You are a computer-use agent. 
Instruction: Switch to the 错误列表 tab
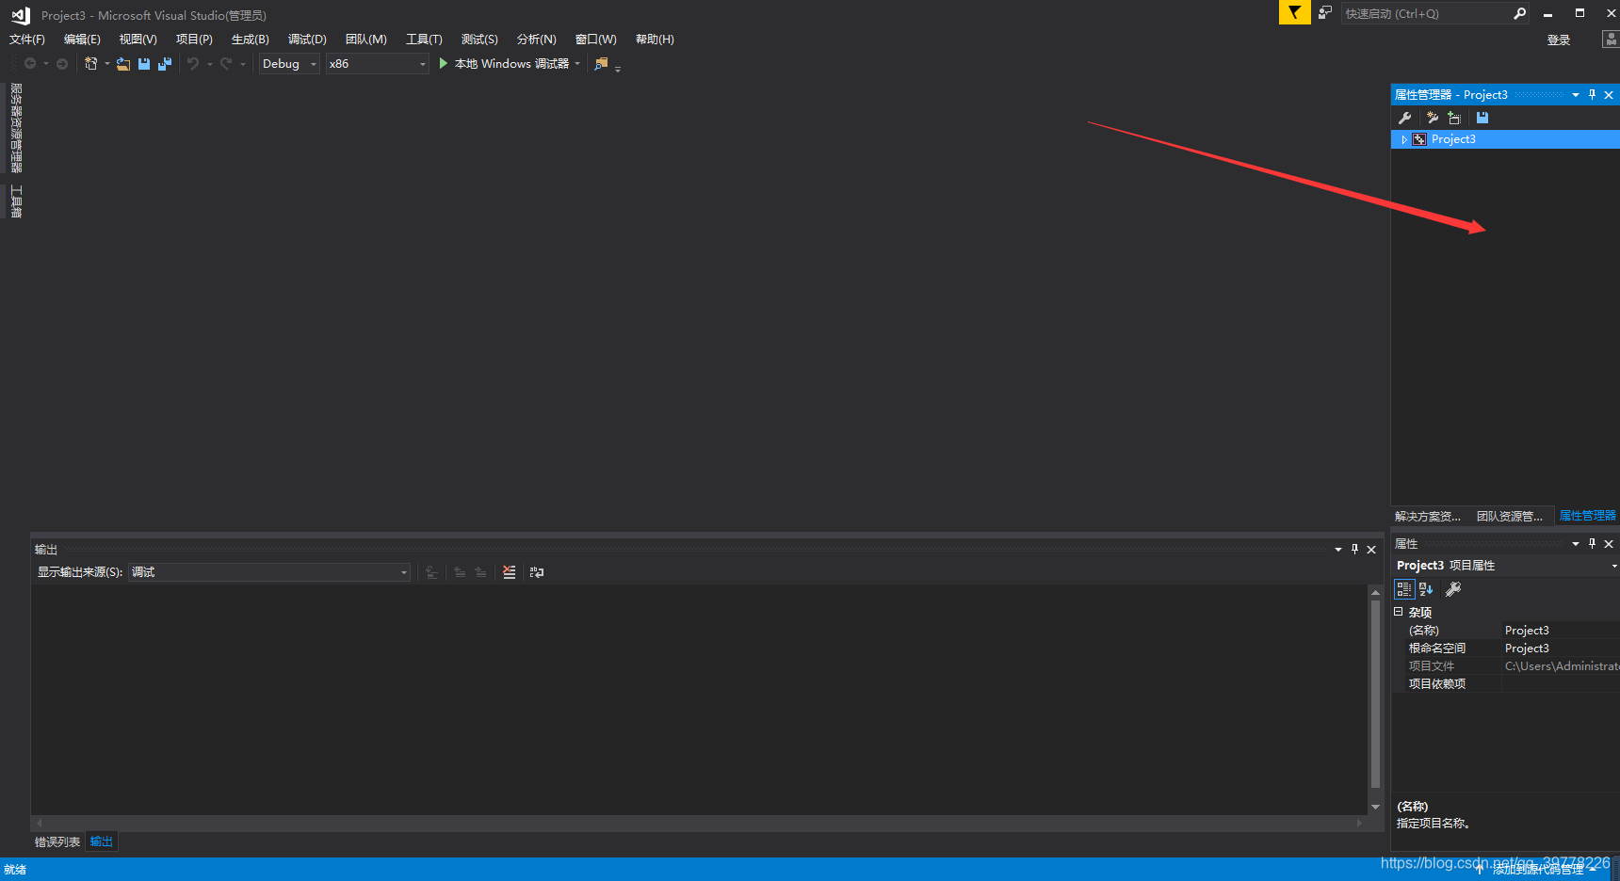coord(57,842)
